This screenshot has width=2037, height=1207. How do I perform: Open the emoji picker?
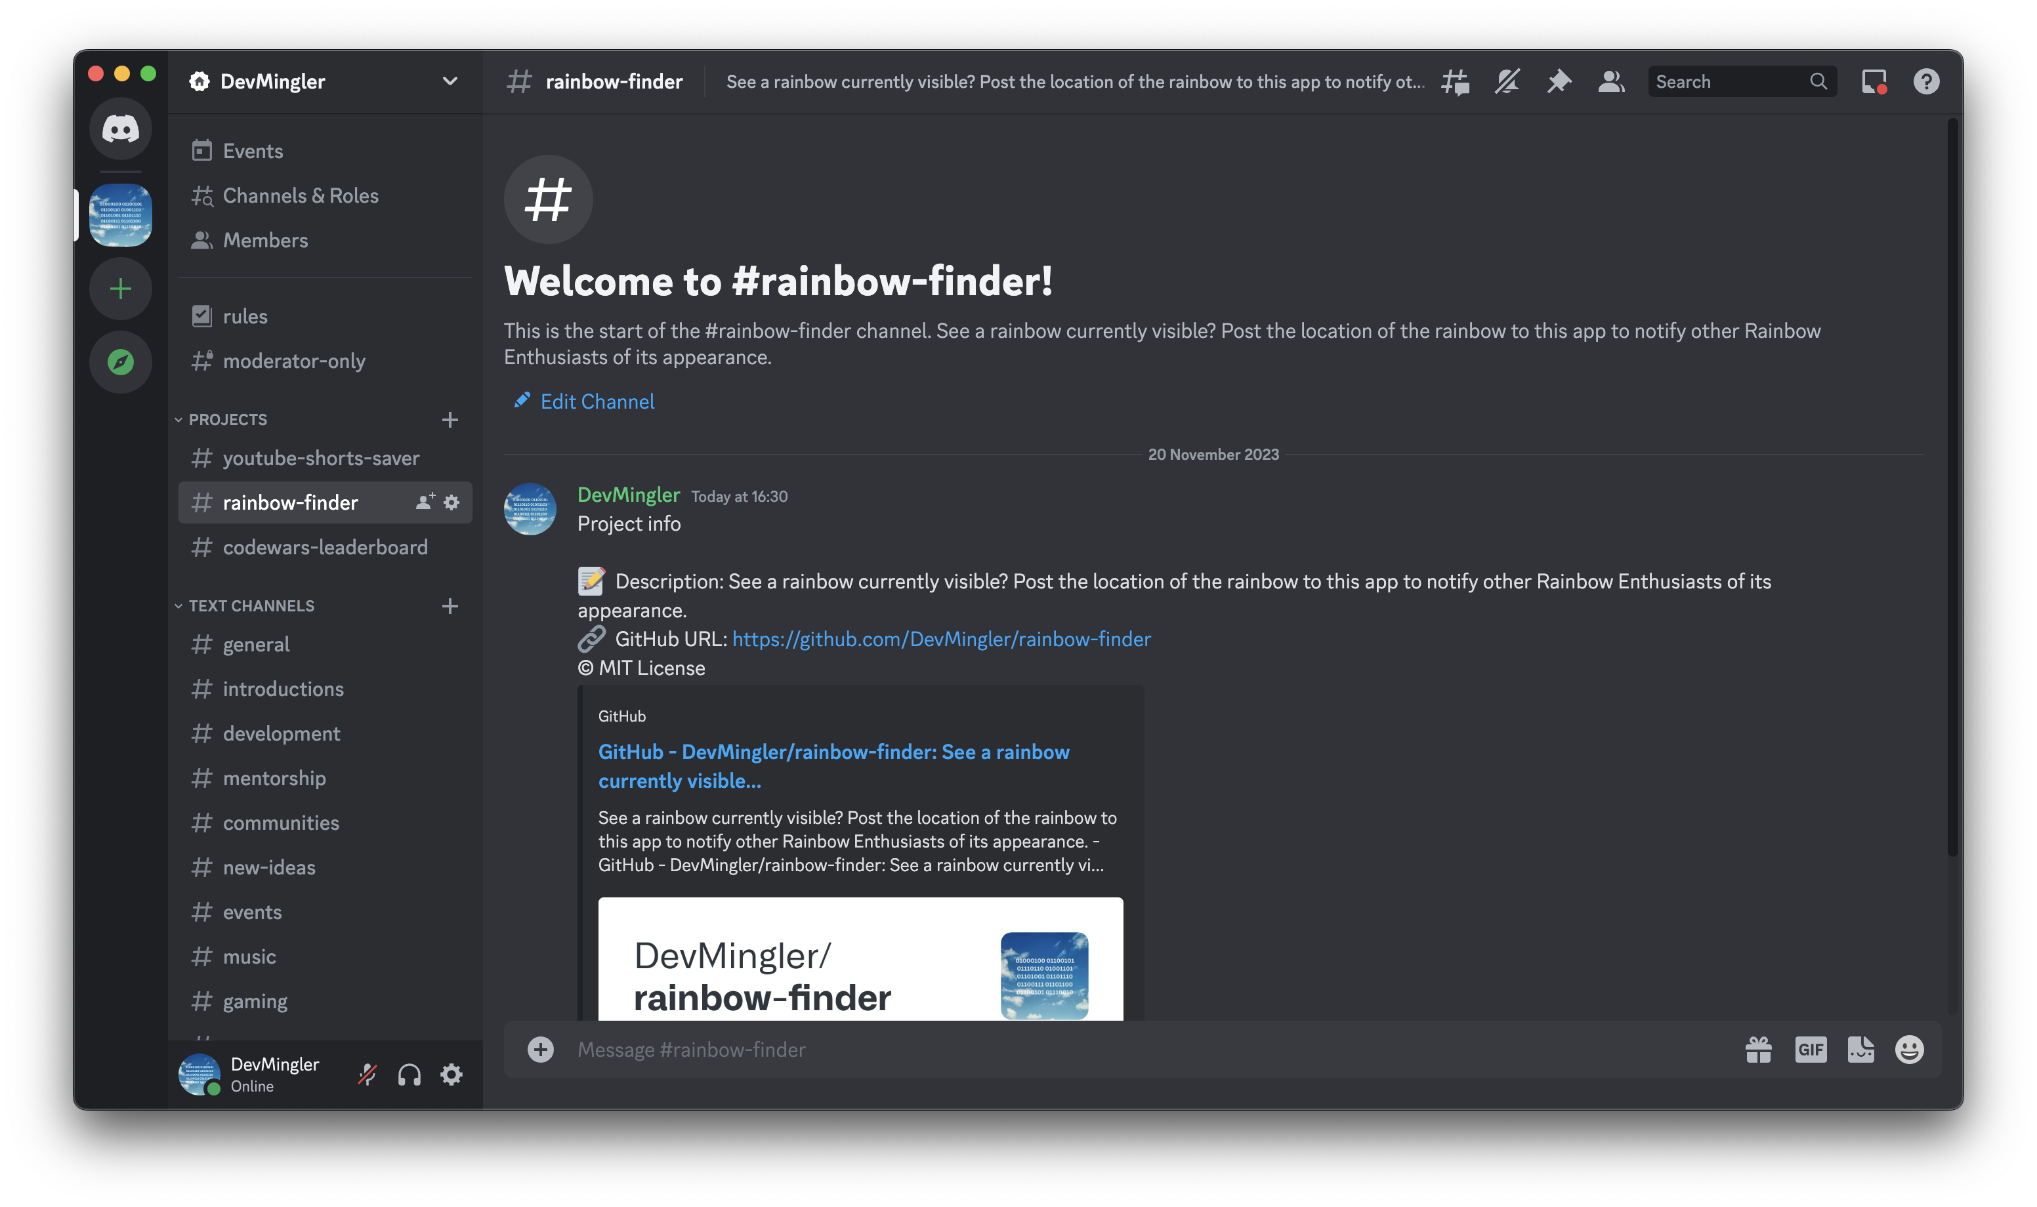tap(1909, 1049)
